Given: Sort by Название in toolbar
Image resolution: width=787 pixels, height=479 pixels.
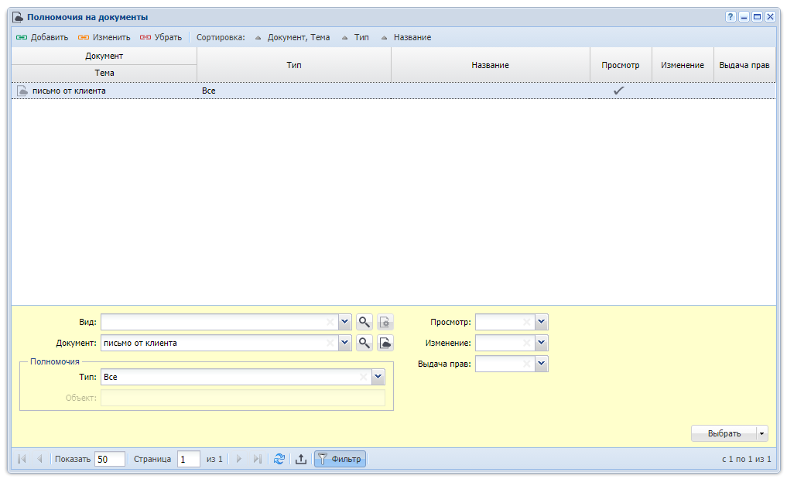Looking at the screenshot, I should pyautogui.click(x=406, y=37).
